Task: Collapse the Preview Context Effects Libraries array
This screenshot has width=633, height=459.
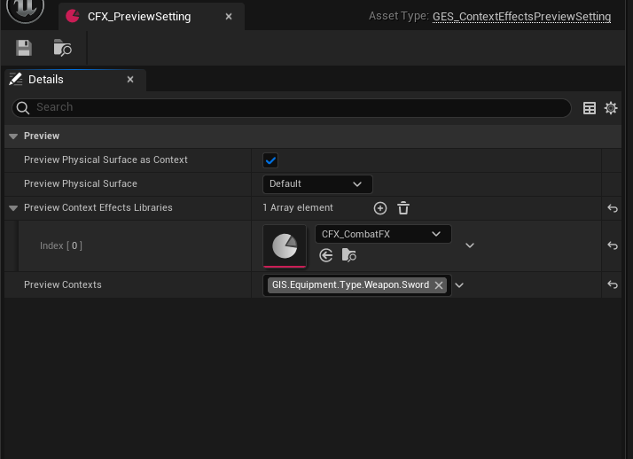Action: (x=13, y=208)
